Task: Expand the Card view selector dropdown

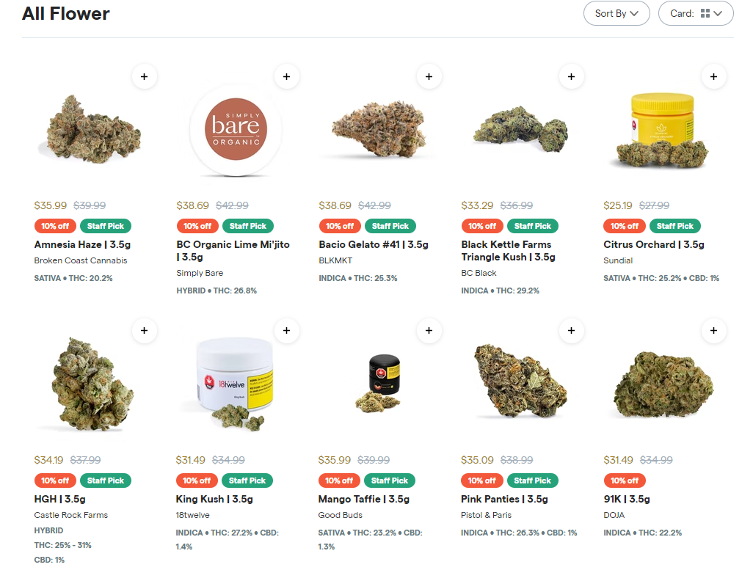Action: click(x=696, y=13)
